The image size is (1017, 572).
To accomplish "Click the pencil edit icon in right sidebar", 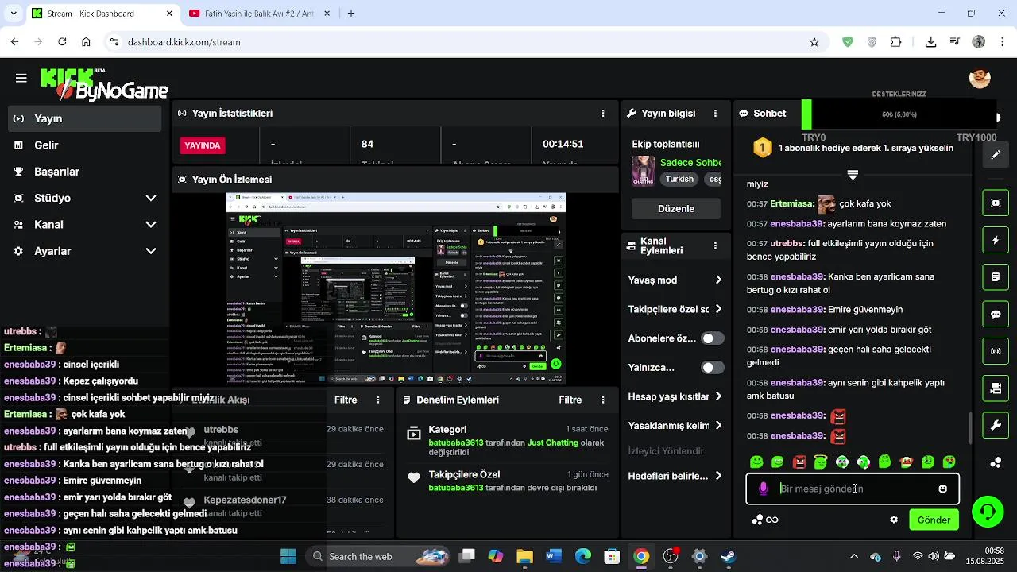I will pyautogui.click(x=996, y=155).
